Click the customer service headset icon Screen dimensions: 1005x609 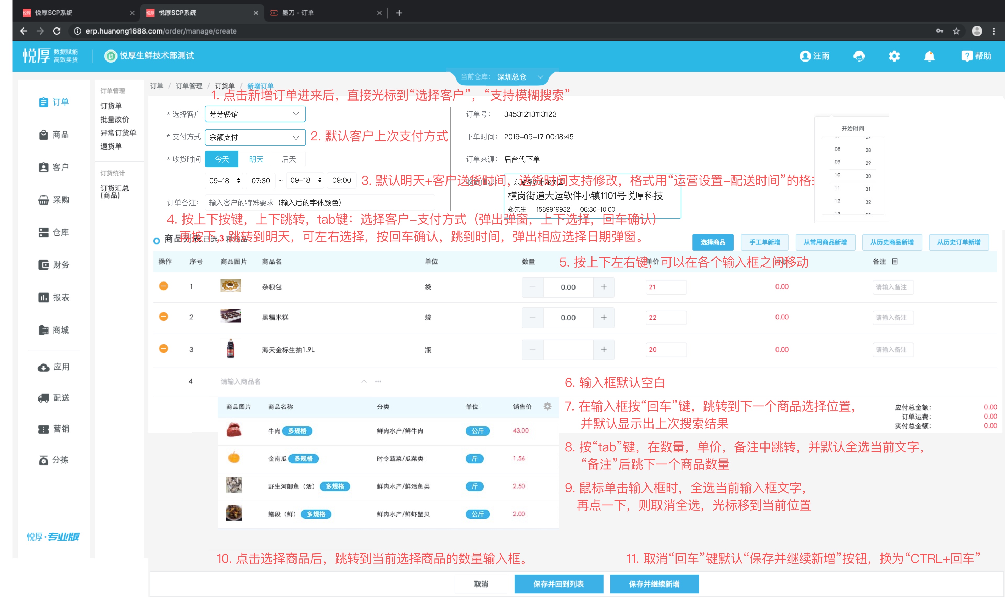pos(859,56)
